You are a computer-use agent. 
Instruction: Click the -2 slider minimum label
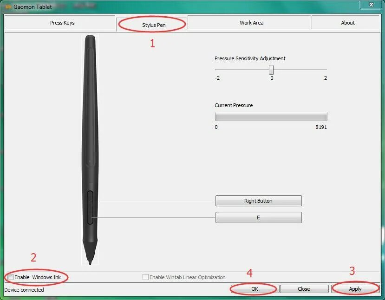coord(217,78)
